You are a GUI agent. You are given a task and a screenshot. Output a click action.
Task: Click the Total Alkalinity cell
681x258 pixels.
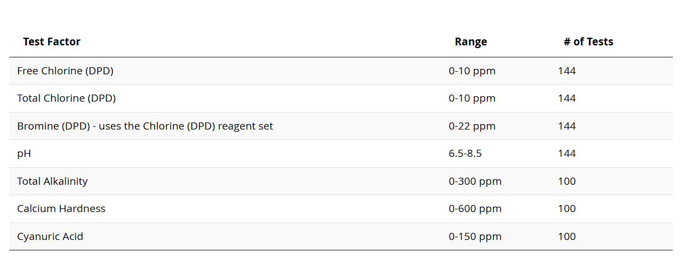(52, 181)
